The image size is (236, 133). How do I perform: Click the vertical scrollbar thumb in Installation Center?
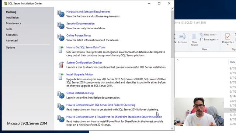(x=172, y=34)
